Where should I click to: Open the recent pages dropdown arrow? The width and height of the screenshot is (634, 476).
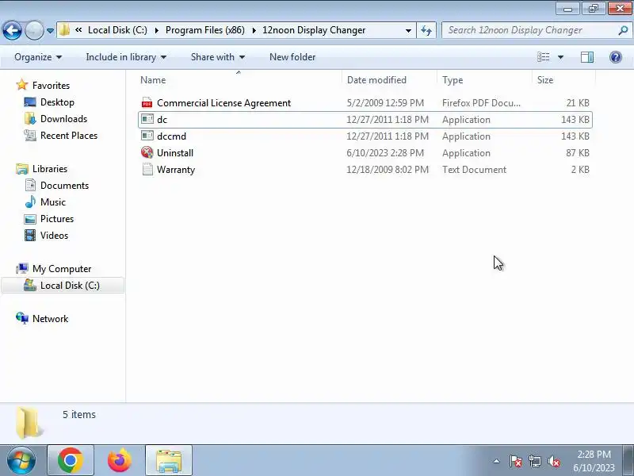(x=50, y=31)
